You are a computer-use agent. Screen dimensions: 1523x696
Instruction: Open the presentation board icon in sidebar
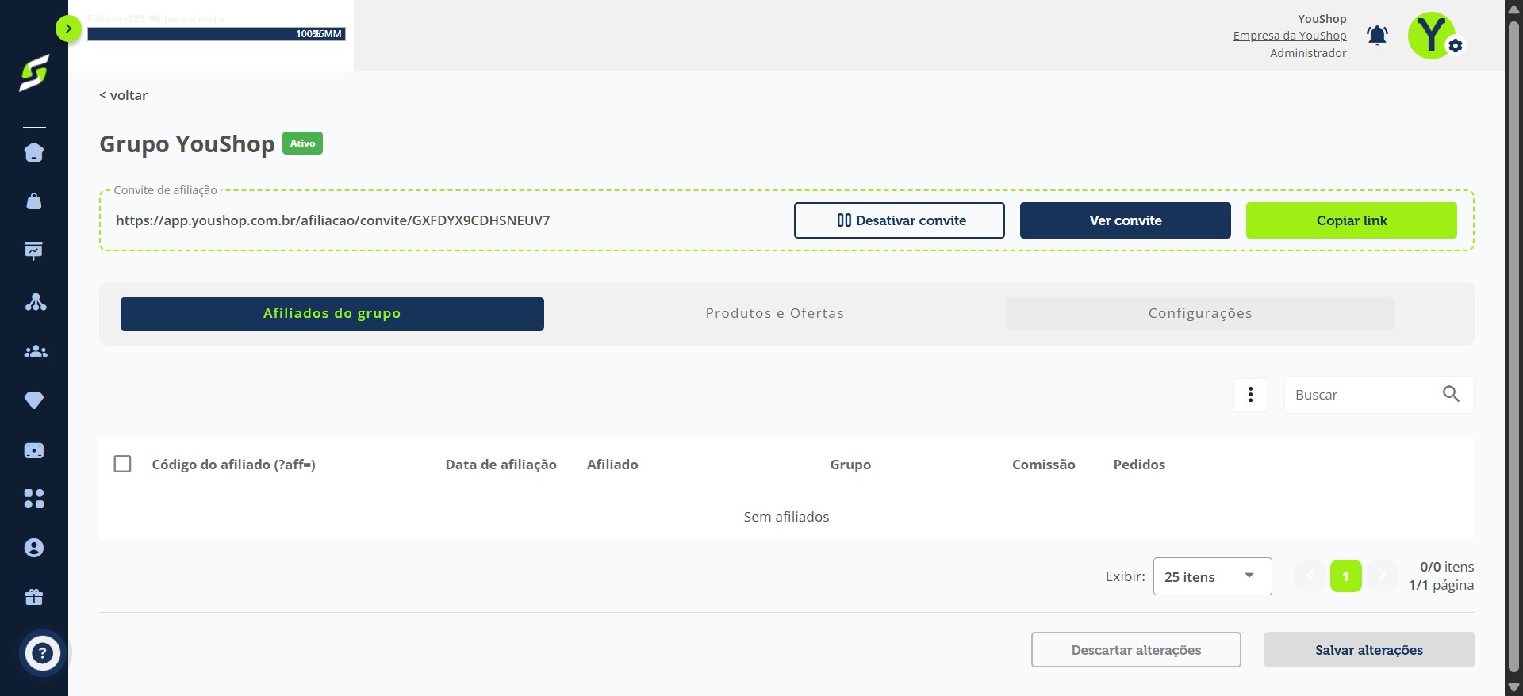point(34,250)
